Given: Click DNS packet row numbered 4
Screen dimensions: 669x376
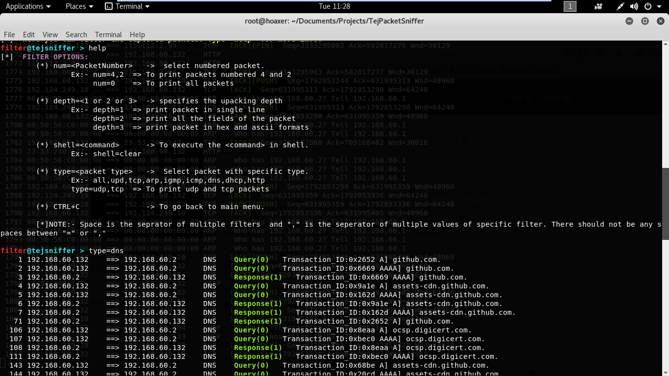Looking at the screenshot, I should click(254, 286).
